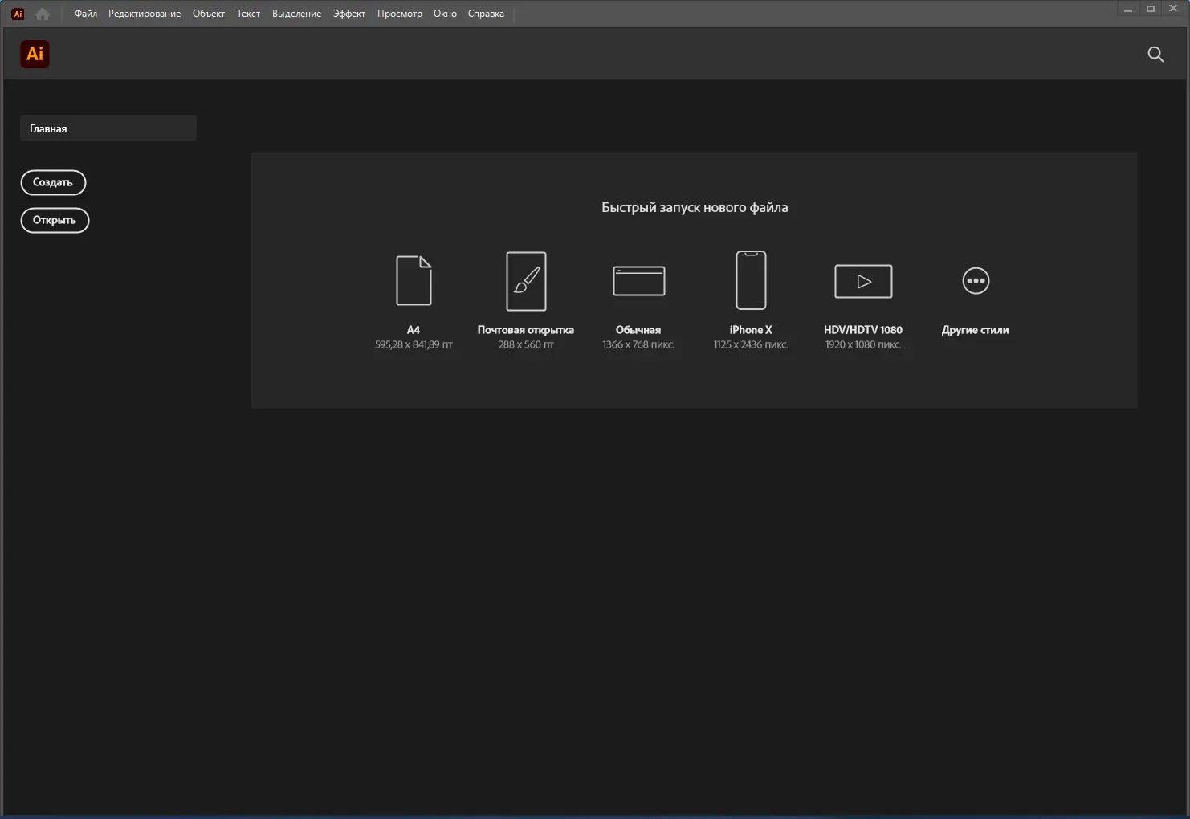Click the Открыть button
This screenshot has height=819, width=1190.
tap(55, 220)
